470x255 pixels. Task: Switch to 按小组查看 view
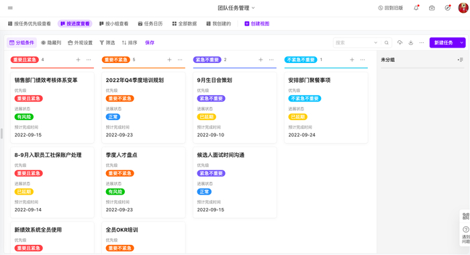click(x=114, y=23)
